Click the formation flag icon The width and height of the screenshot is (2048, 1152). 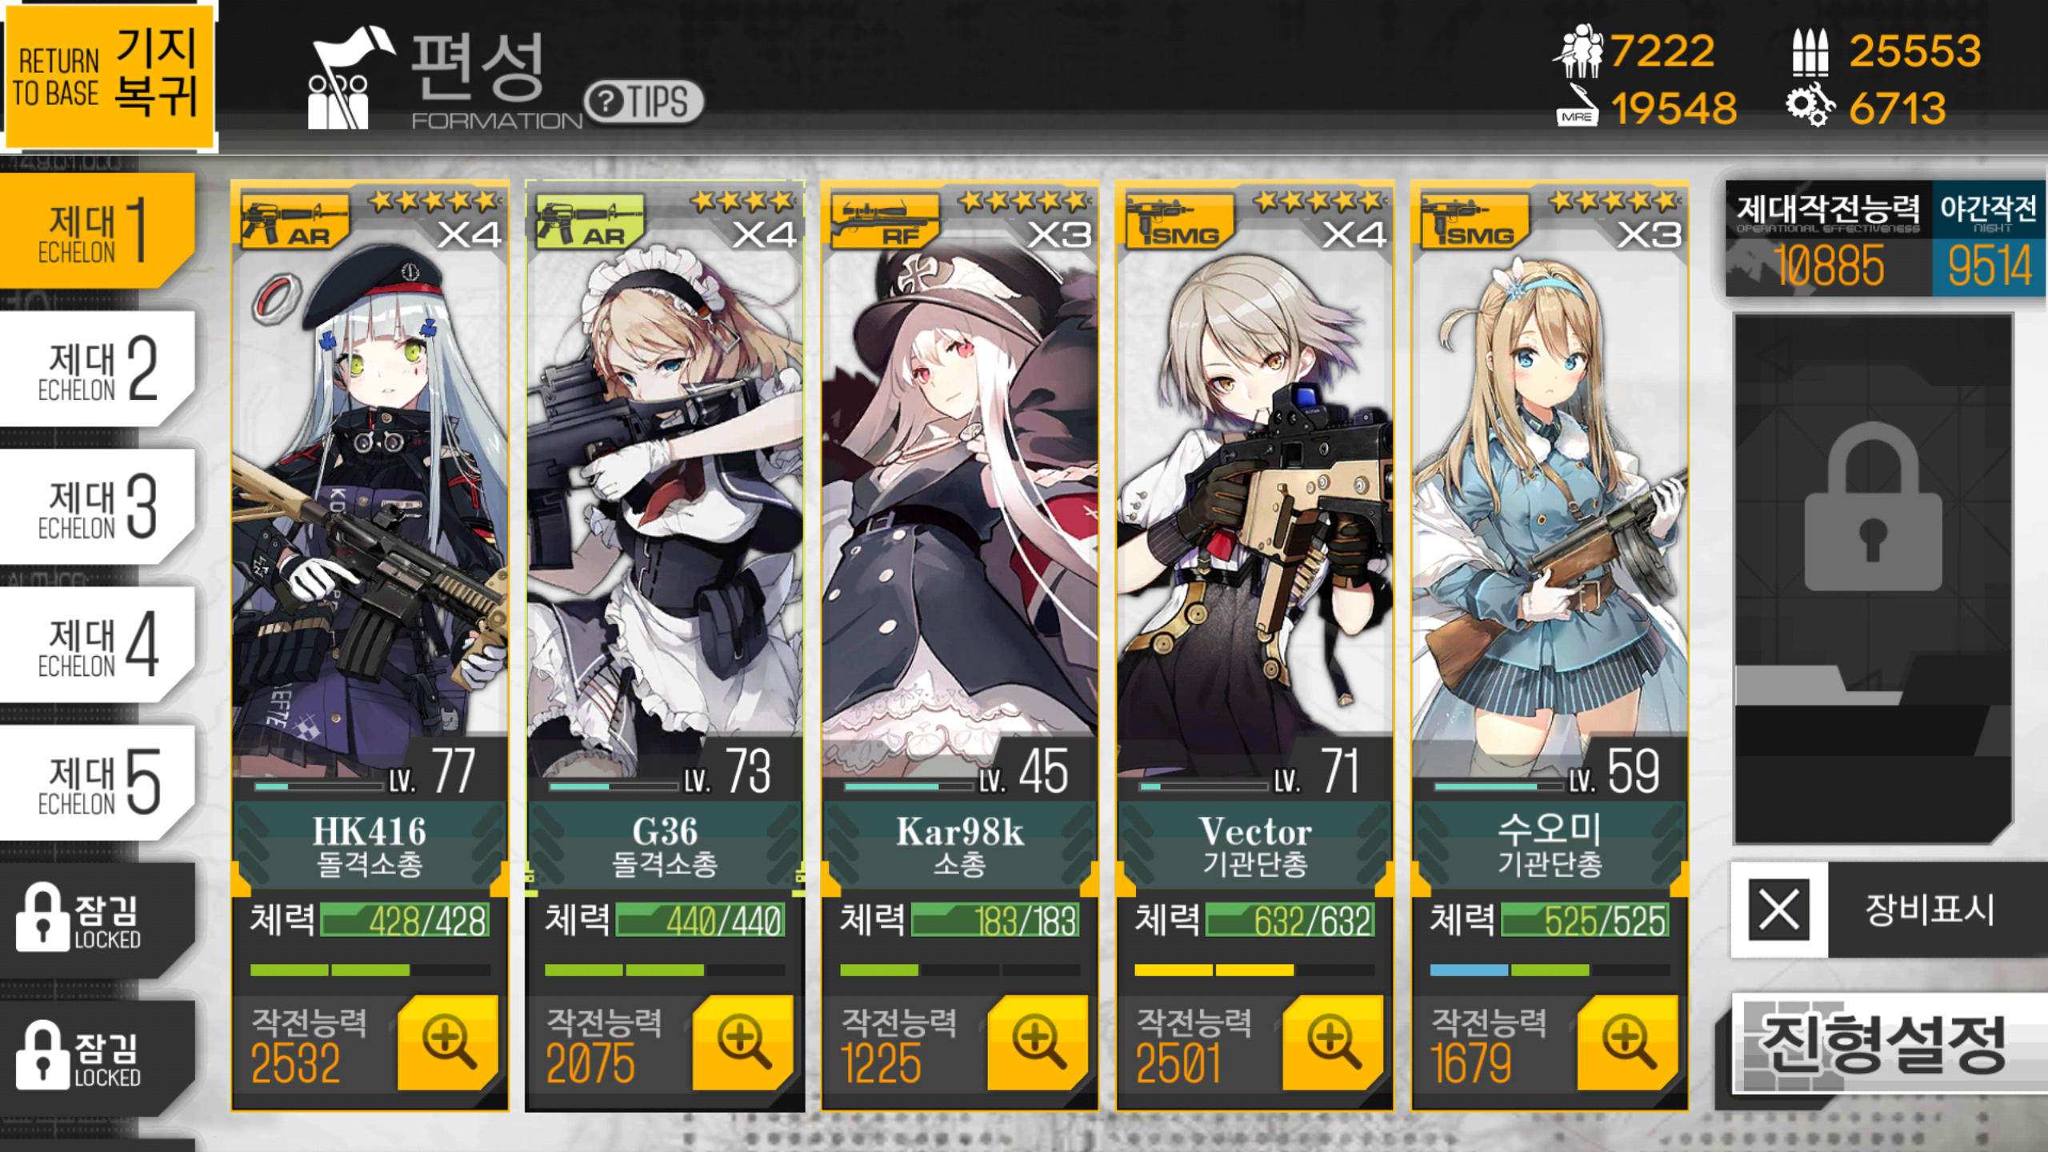(350, 77)
